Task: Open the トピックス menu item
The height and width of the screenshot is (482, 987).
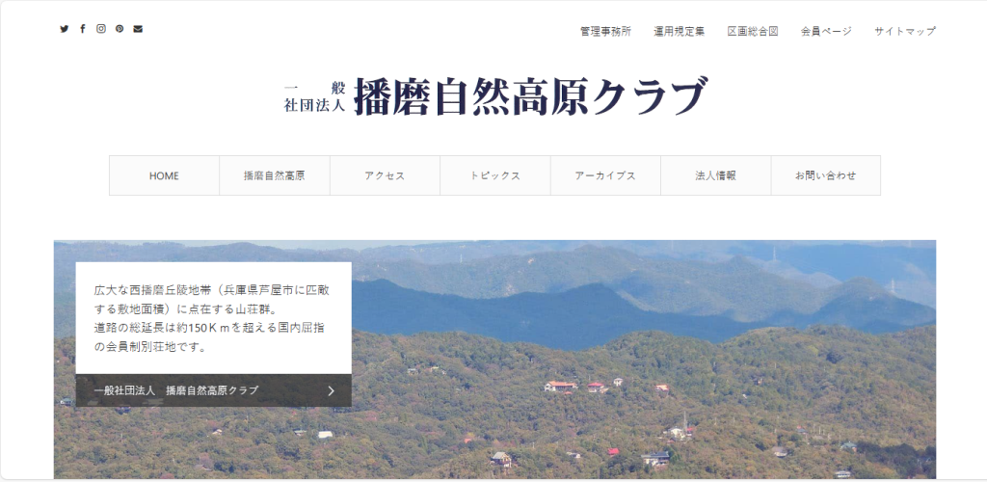Action: pyautogui.click(x=495, y=175)
